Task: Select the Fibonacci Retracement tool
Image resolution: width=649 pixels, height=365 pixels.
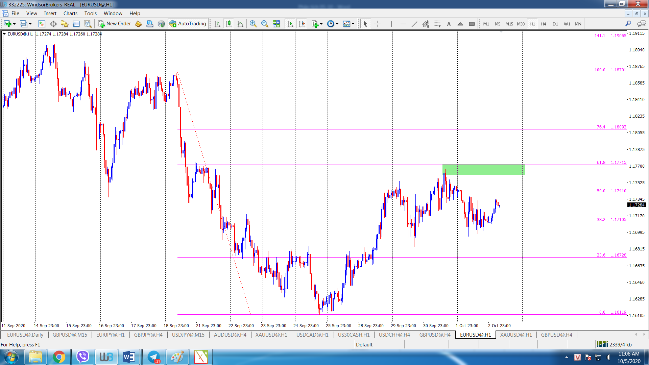Action: pos(437,24)
